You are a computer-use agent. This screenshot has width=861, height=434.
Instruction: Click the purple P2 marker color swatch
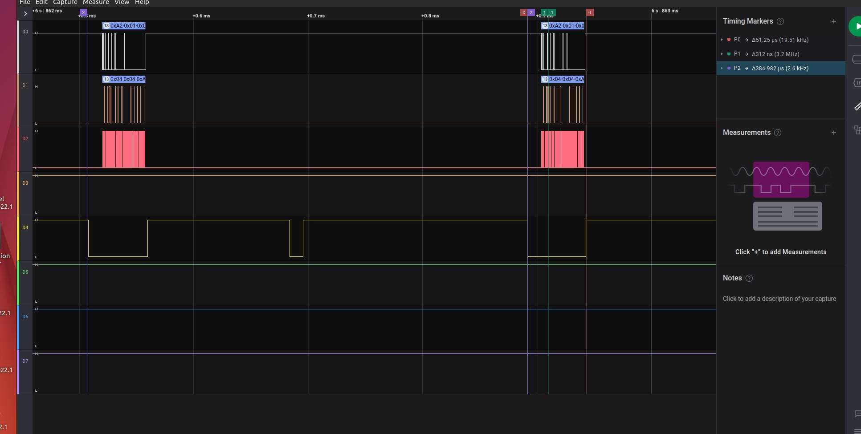coord(729,68)
